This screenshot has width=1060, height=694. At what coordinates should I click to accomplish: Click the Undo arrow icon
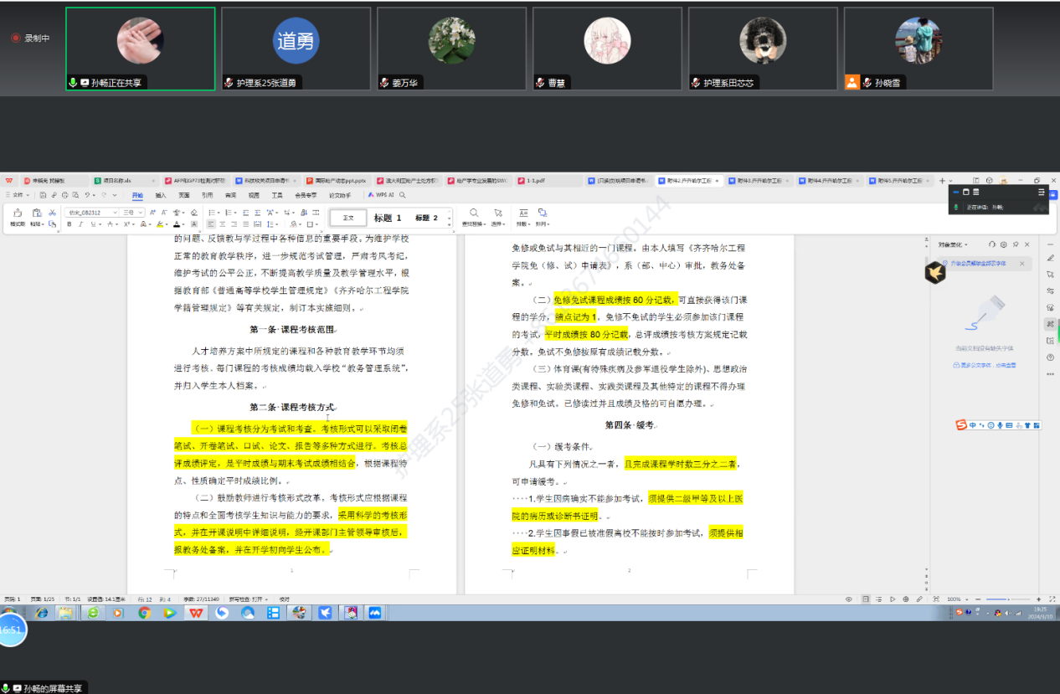pos(85,195)
